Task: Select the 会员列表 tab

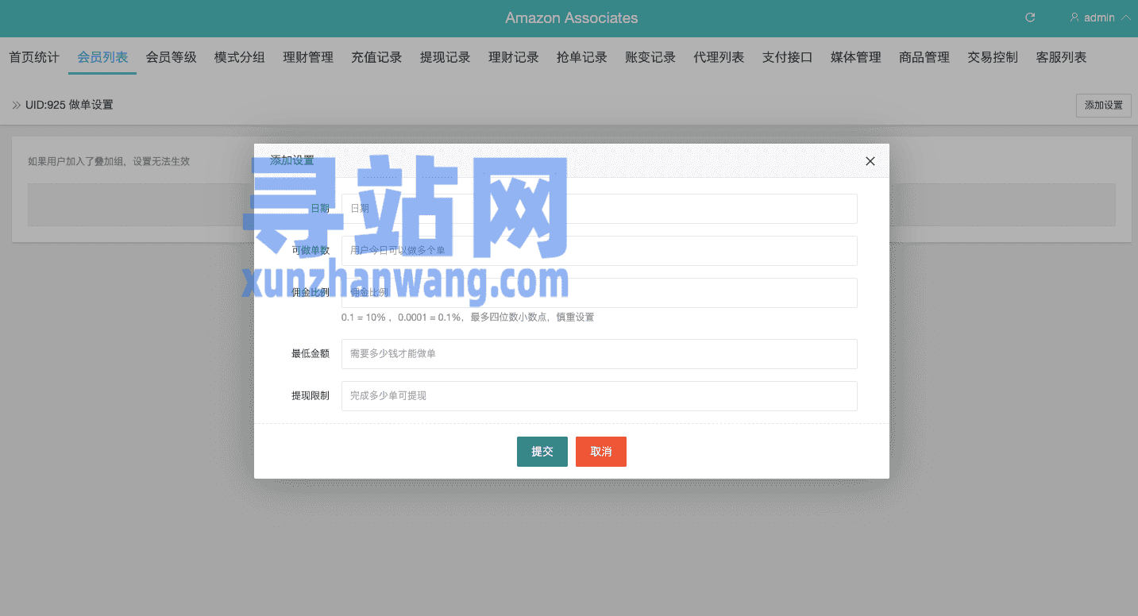Action: point(102,57)
